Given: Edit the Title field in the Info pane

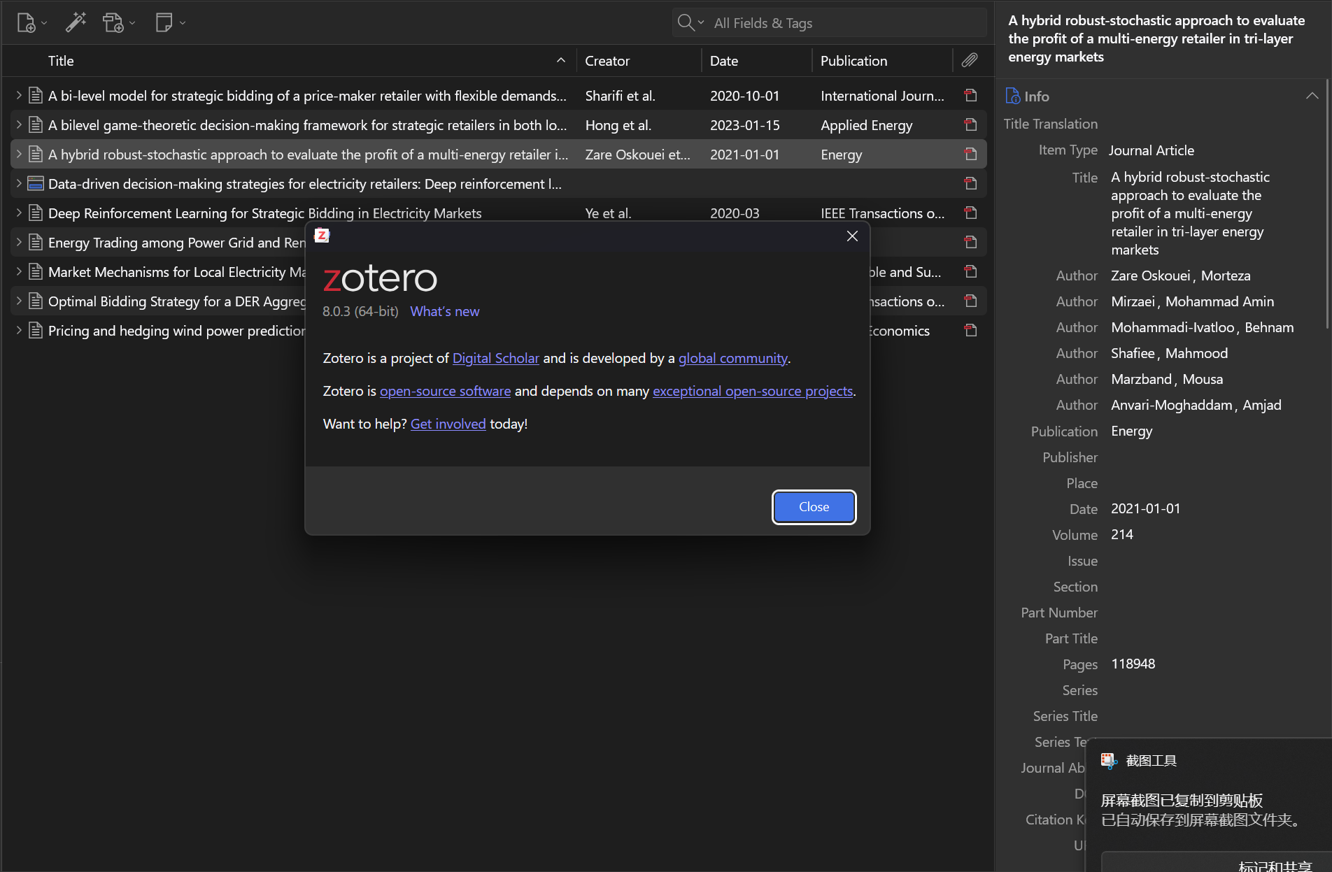Looking at the screenshot, I should point(1191,213).
